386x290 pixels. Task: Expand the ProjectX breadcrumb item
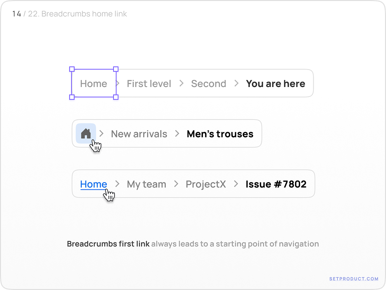[x=206, y=184]
